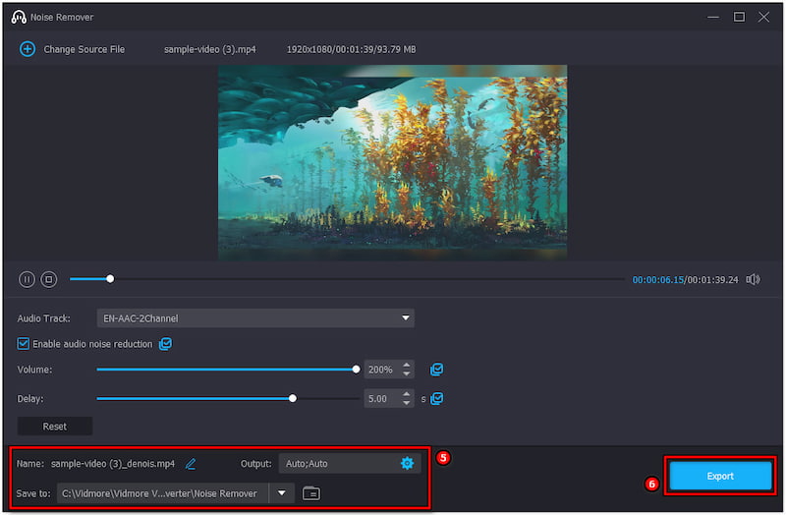Image resolution: width=786 pixels, height=515 pixels.
Task: Edit output file name with pencil icon
Action: 191,464
